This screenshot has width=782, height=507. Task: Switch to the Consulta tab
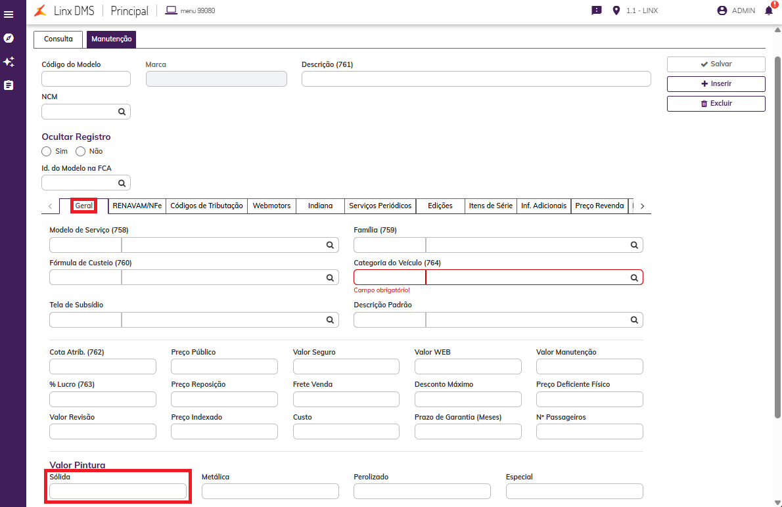[x=58, y=39]
